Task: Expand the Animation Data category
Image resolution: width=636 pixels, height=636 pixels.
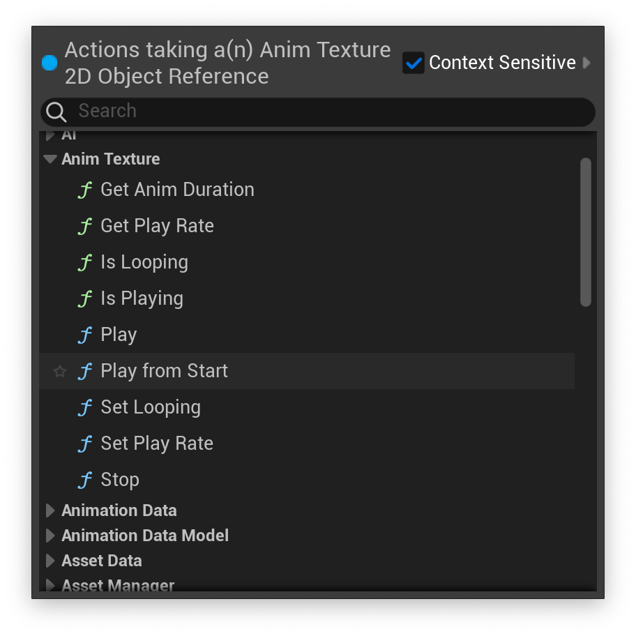Action: point(50,510)
